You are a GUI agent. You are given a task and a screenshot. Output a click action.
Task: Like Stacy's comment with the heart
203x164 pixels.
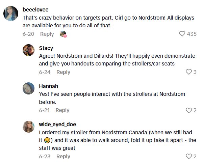pyautogui.click(x=189, y=72)
